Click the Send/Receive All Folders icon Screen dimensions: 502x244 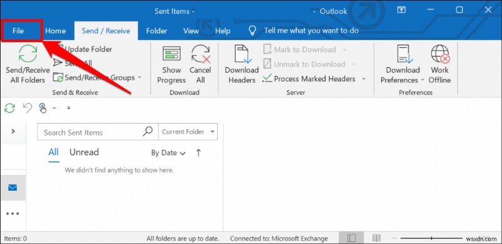tap(28, 53)
